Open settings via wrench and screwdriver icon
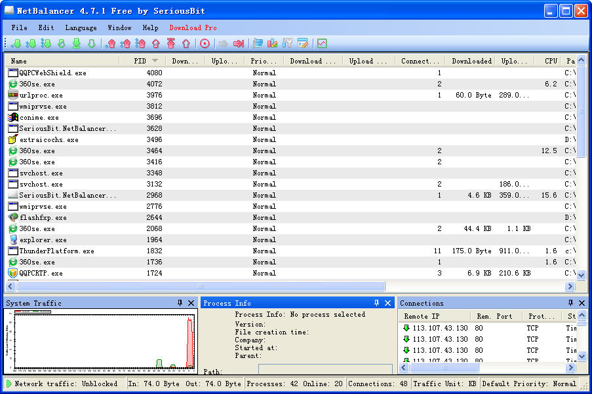 287,44
